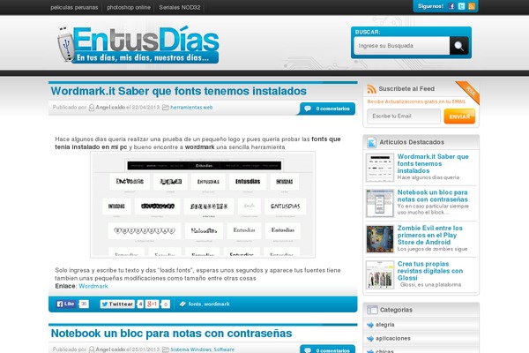The height and width of the screenshot is (353, 529).
Task: Open post title Wordmark.it Saber que fonts tenemos instalados
Action: pos(179,91)
